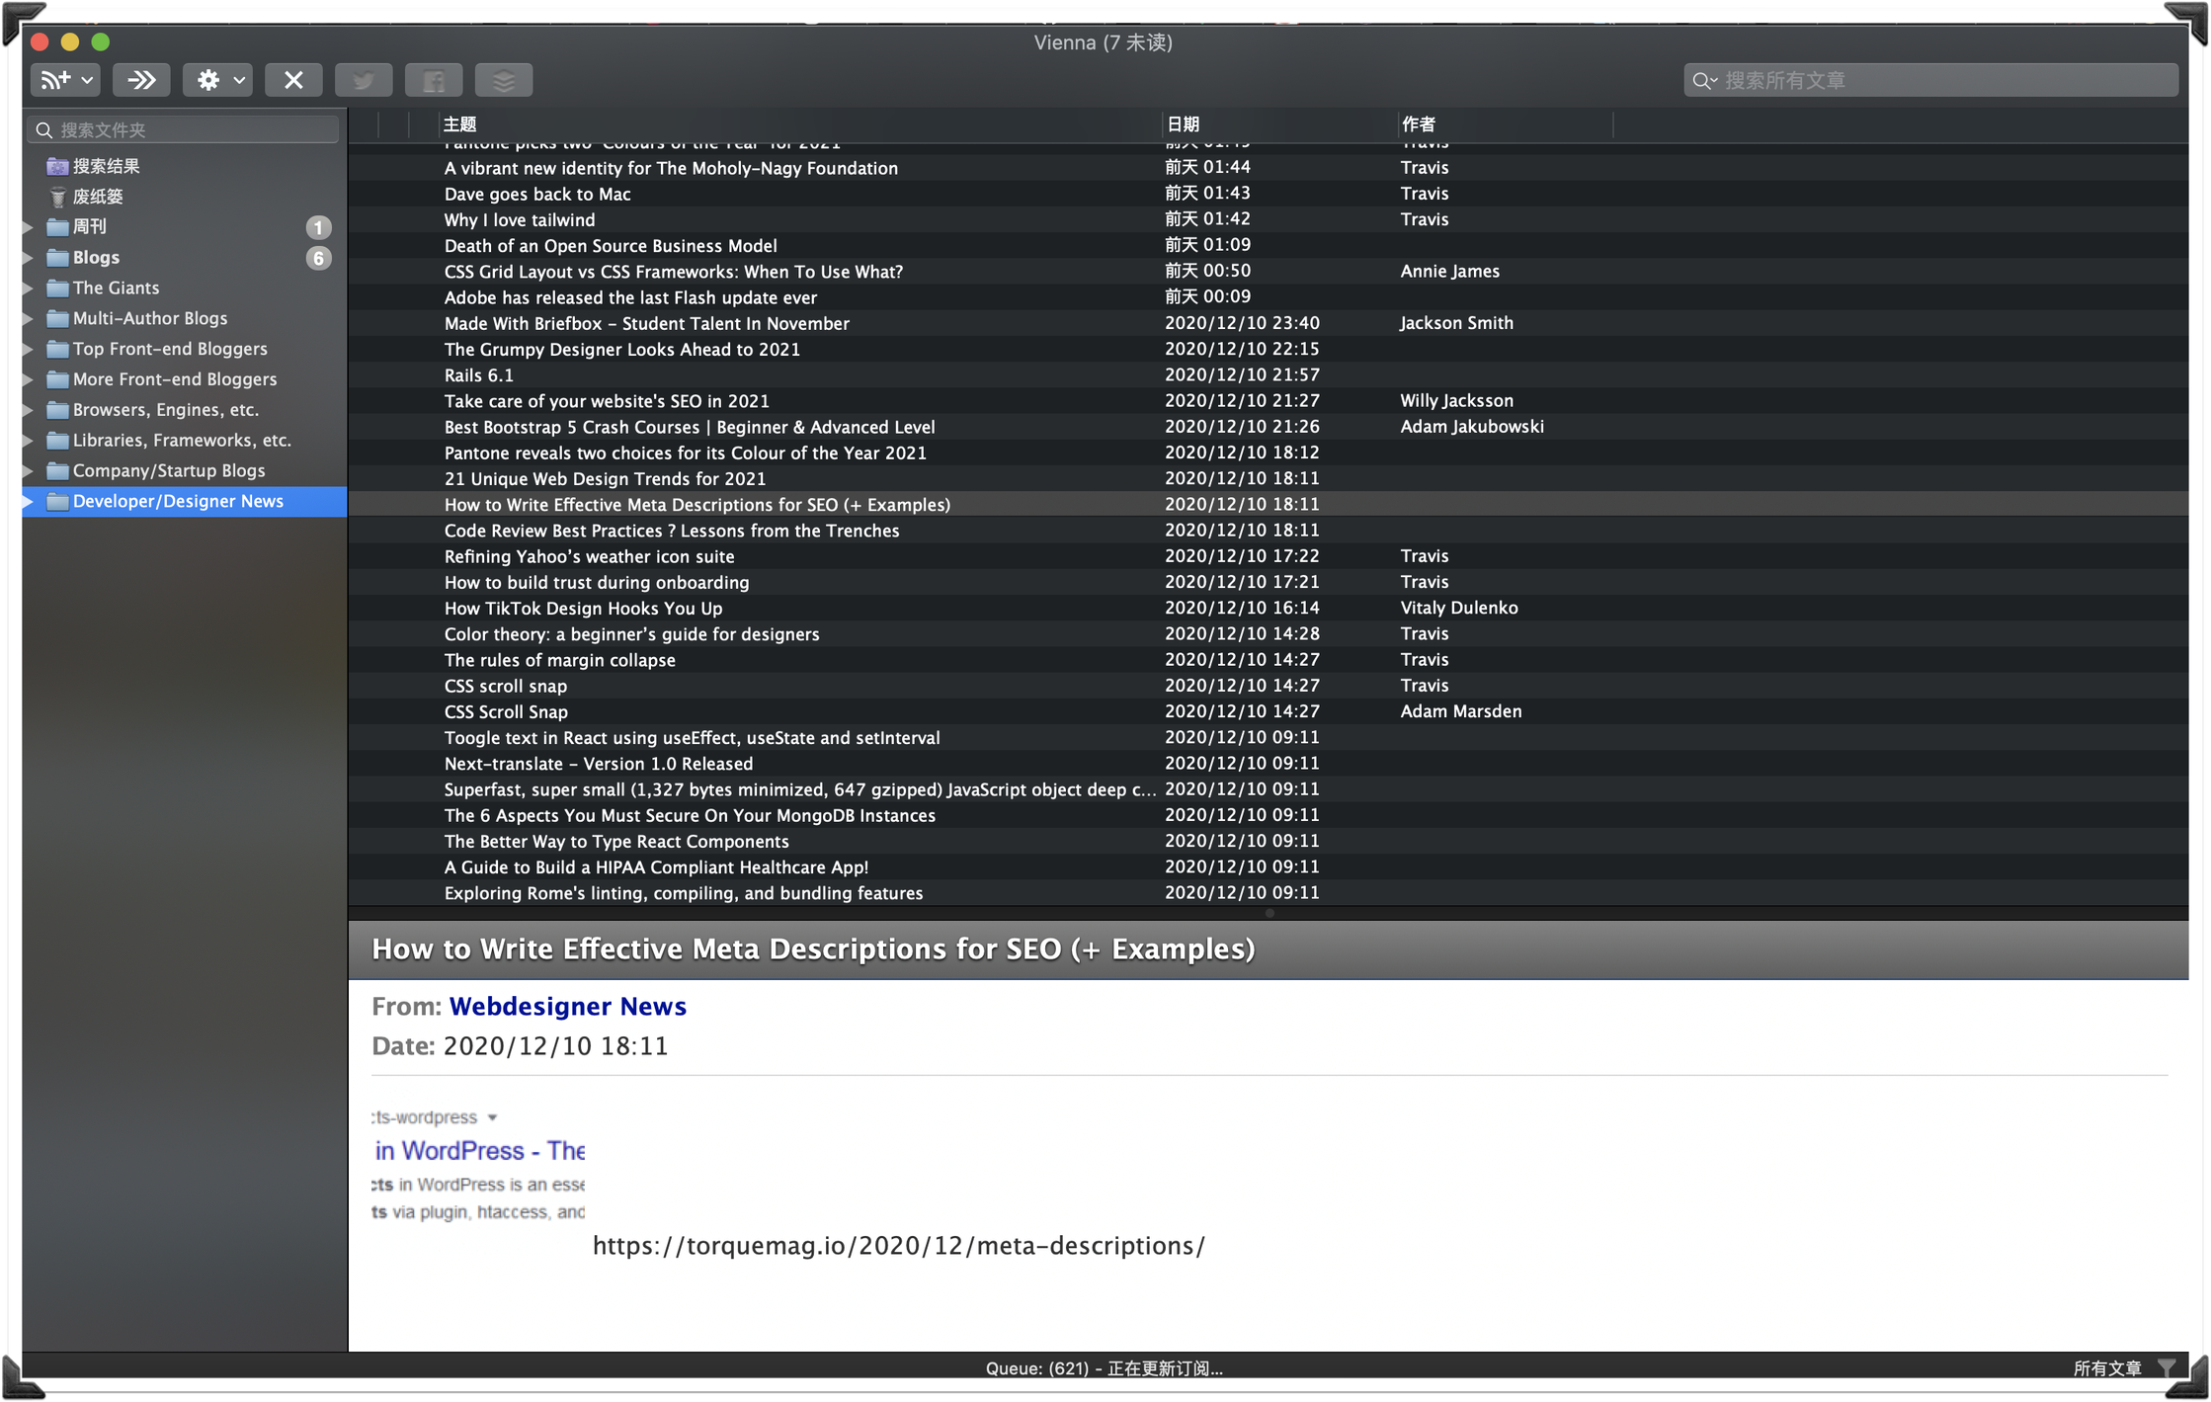The height and width of the screenshot is (1402, 2211).
Task: Select the 'Rails 6.1' article row
Action: (x=1268, y=375)
